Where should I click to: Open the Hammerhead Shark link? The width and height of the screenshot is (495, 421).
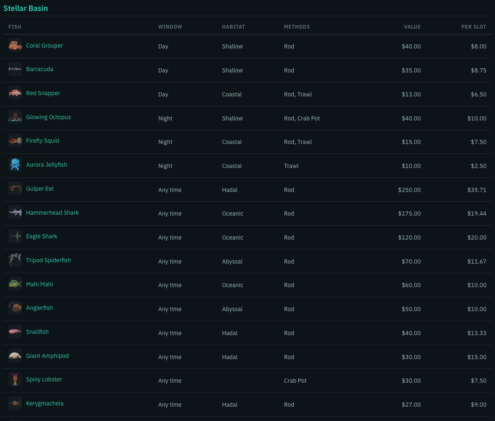pyautogui.click(x=52, y=213)
